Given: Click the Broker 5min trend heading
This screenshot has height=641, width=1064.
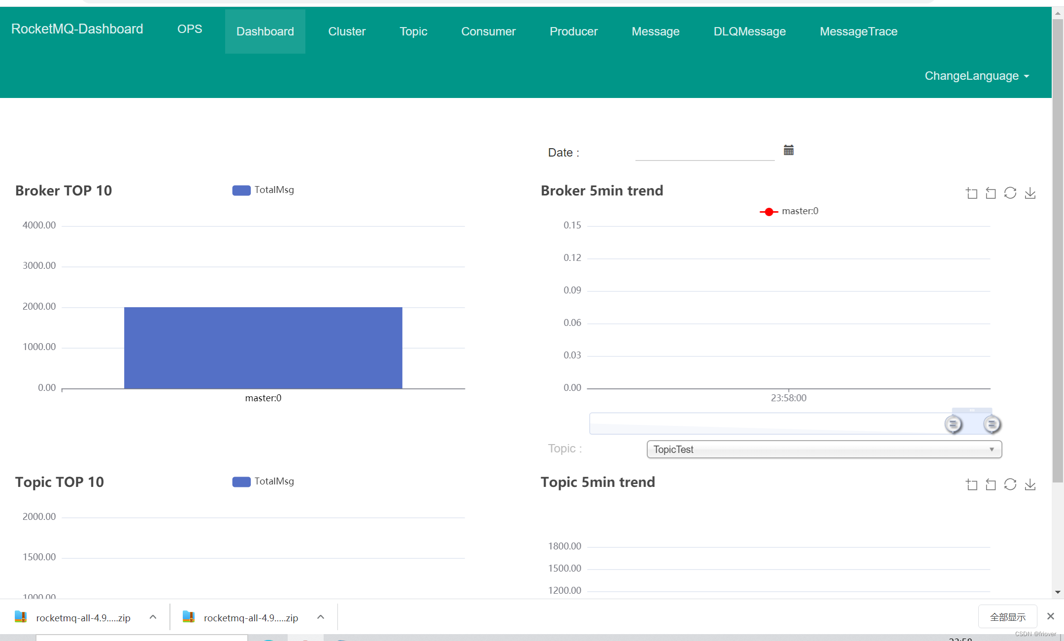Looking at the screenshot, I should click(602, 191).
